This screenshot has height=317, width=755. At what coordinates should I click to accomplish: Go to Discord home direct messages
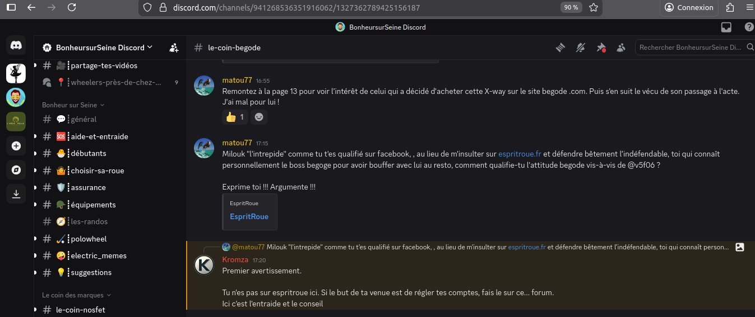click(x=16, y=45)
